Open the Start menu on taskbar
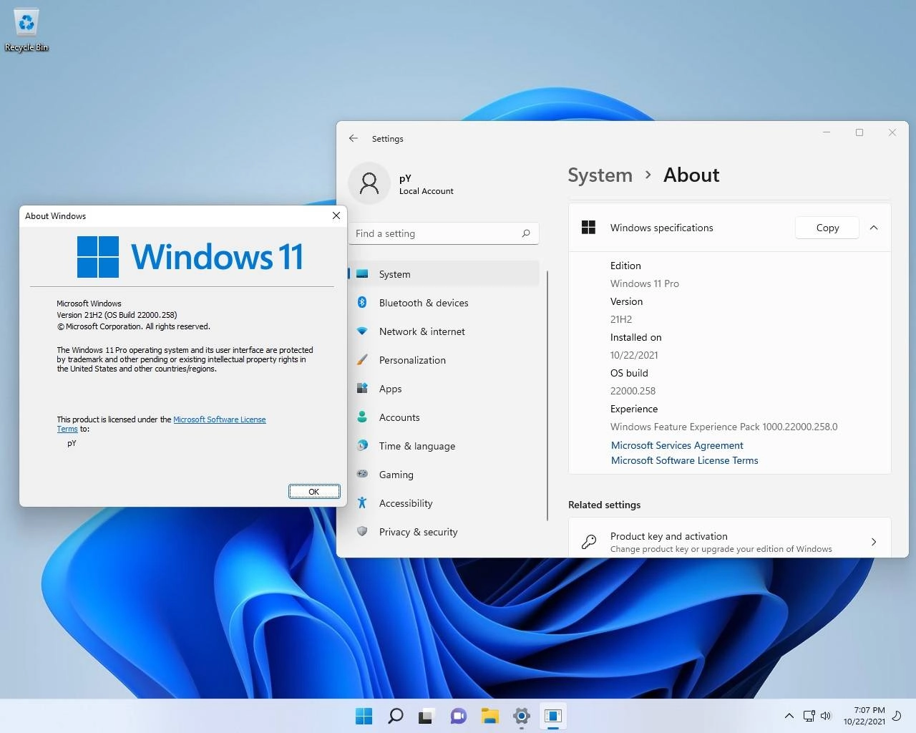 click(x=364, y=716)
